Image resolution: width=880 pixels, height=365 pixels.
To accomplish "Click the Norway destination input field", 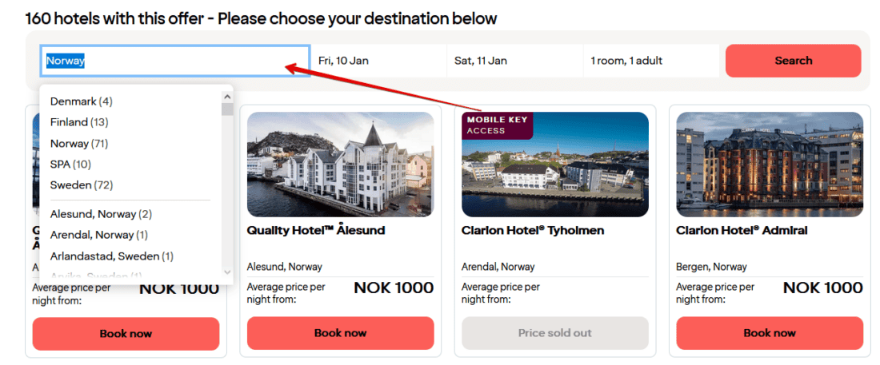I will (x=174, y=61).
